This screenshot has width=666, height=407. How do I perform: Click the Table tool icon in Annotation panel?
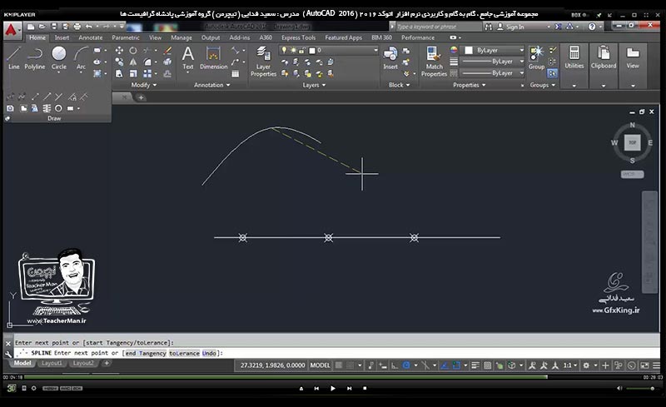(236, 73)
